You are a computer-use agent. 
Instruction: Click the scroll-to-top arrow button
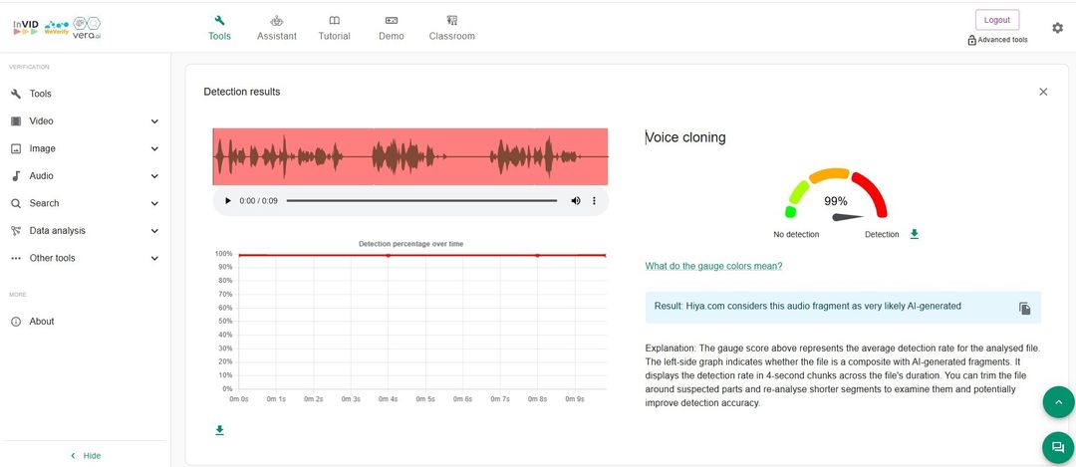coord(1057,402)
